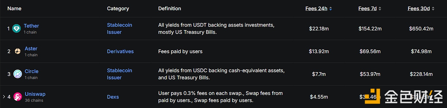Open the Tether protocol link
This screenshot has width=447, height=108.
[x=31, y=26]
